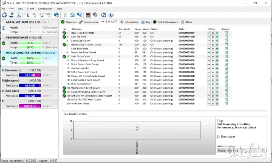The height and width of the screenshot is (163, 272).
Task: Disable the Raw Read Error Rate enable checkbox
Action: click(x=226, y=33)
